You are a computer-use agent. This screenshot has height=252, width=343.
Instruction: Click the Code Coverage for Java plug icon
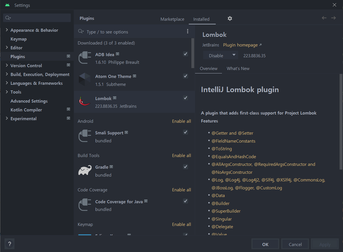click(85, 205)
